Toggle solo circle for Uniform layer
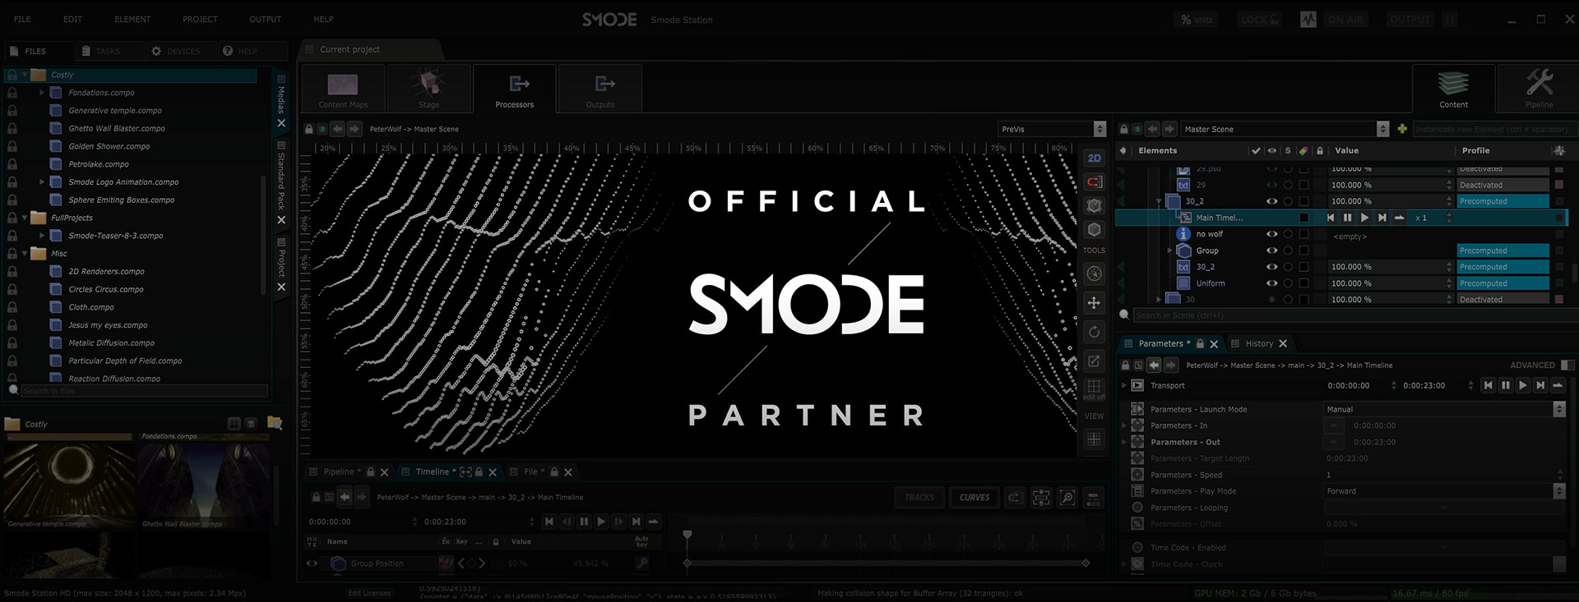 (1288, 283)
